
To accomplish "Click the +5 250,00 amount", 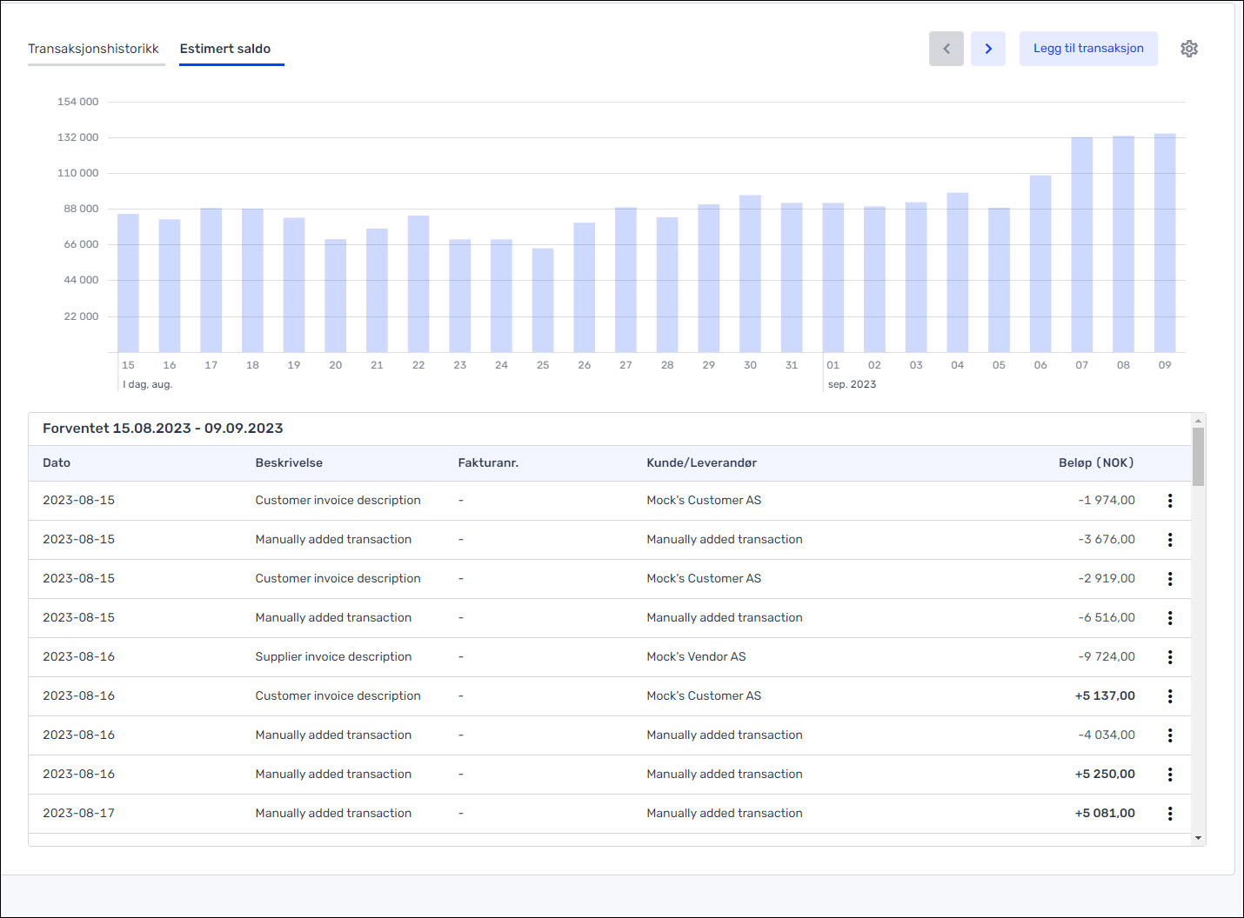I will [1105, 774].
